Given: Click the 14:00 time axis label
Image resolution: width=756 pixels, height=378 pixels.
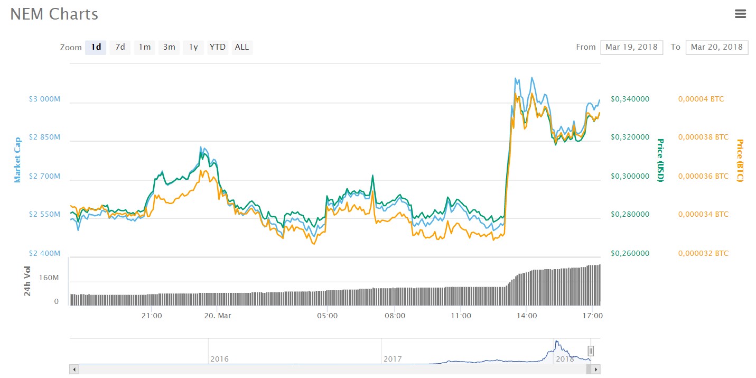Looking at the screenshot, I should click(x=527, y=316).
